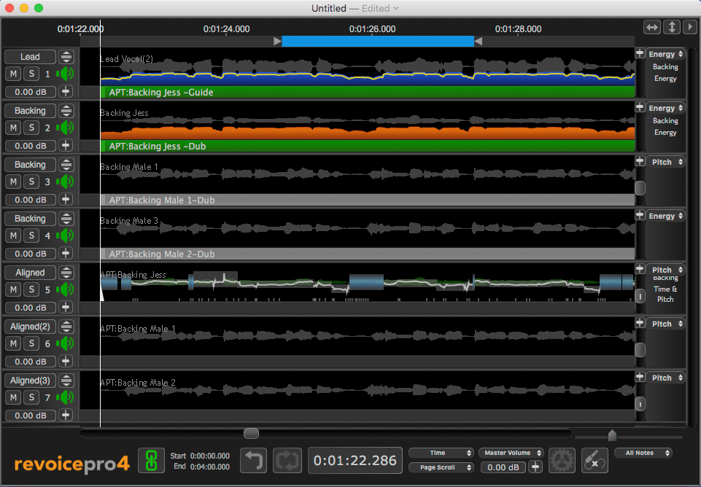Open the settings gear in the bottom bar
Image resolution: width=701 pixels, height=487 pixels.
click(x=561, y=460)
